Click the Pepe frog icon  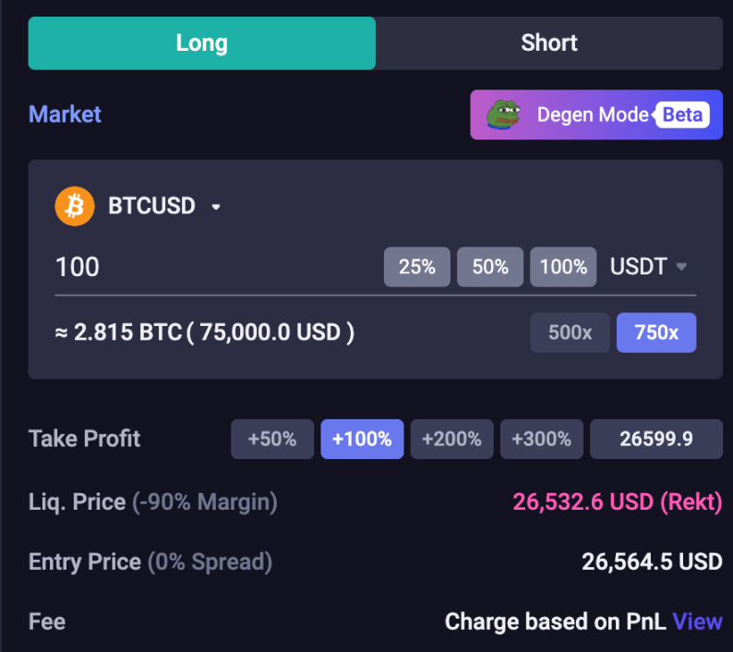[504, 115]
